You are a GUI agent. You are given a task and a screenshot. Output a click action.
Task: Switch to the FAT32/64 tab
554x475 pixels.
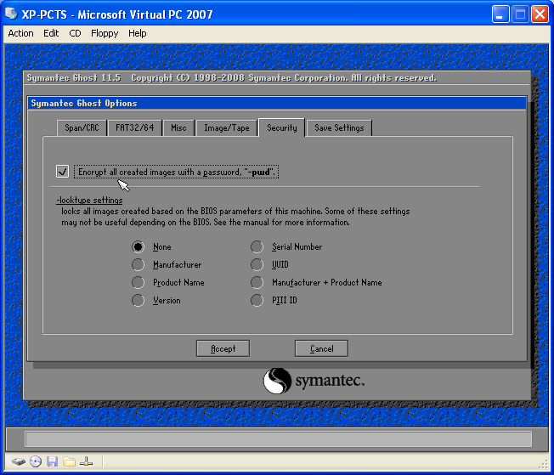tap(135, 127)
